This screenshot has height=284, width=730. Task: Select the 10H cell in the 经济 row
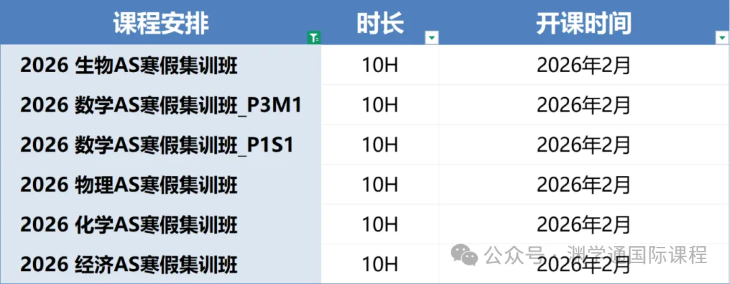tap(380, 264)
